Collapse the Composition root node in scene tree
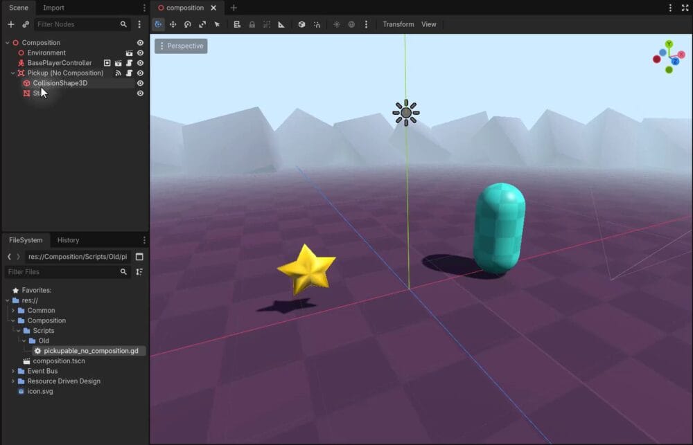The image size is (693, 445). pyautogui.click(x=7, y=43)
